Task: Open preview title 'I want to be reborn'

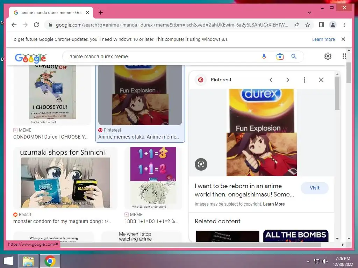Action: coord(244,190)
